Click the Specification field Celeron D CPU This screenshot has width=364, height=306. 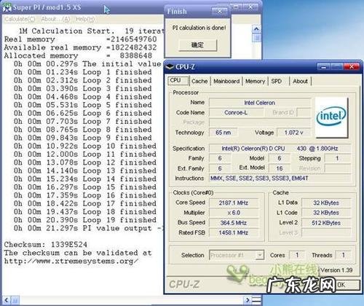(280, 149)
